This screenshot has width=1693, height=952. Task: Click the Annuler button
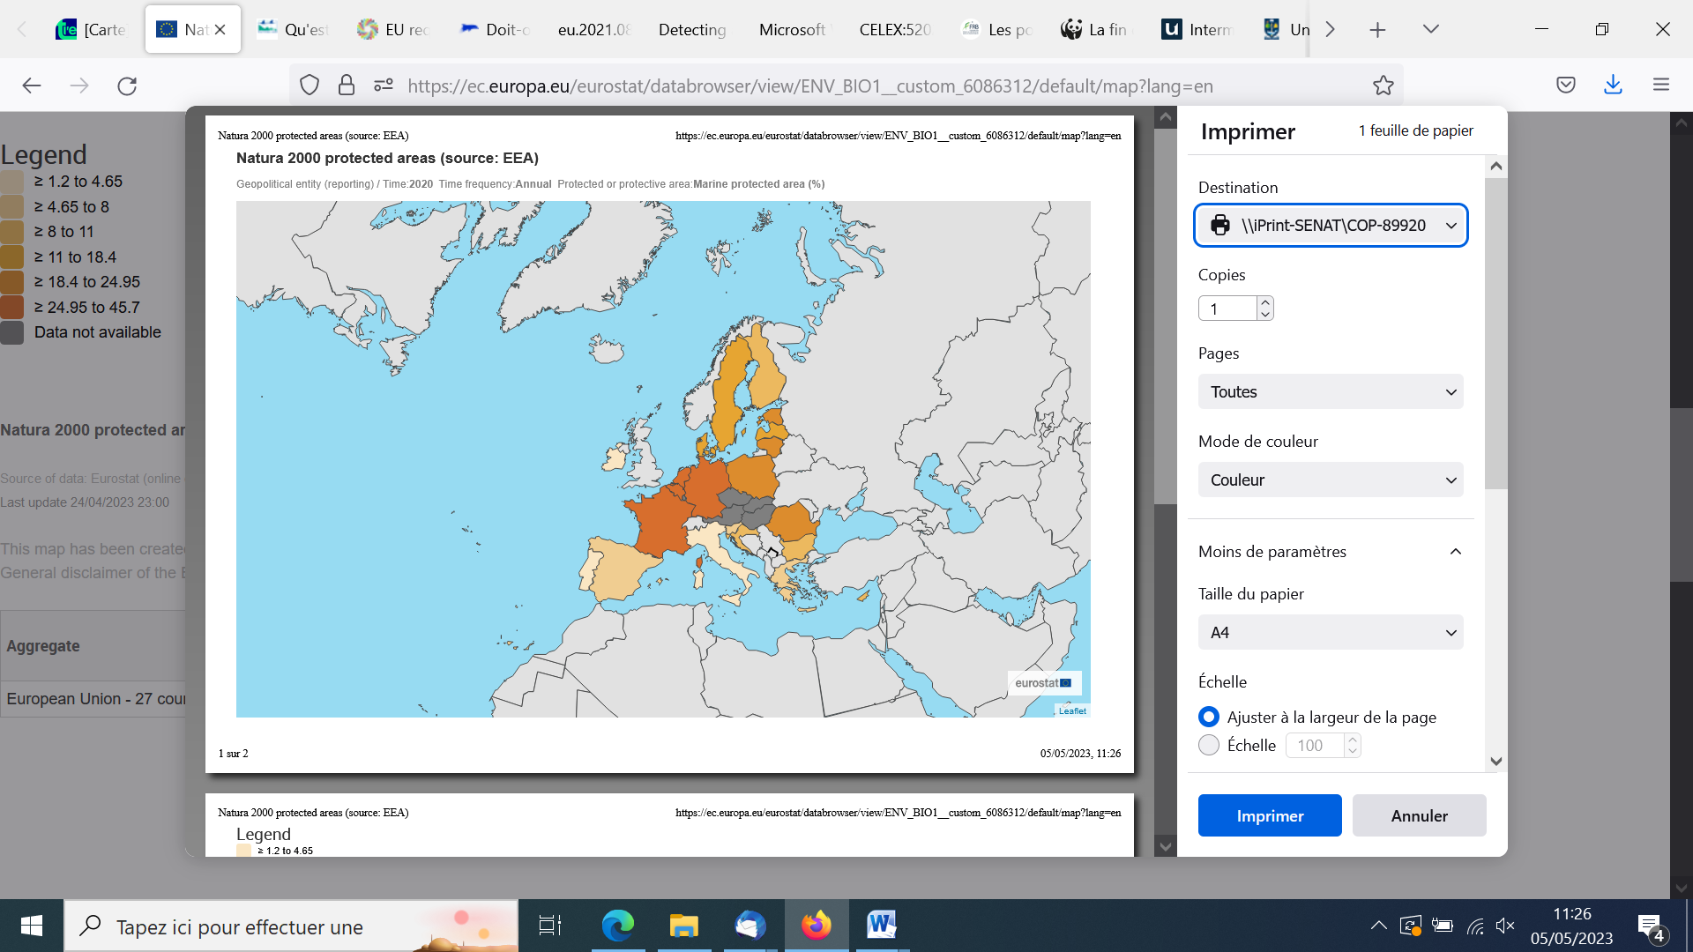[1418, 815]
